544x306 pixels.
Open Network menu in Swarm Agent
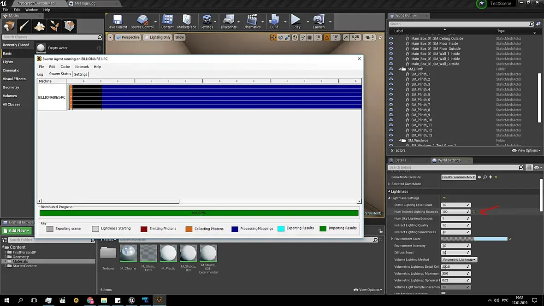pyautogui.click(x=82, y=67)
